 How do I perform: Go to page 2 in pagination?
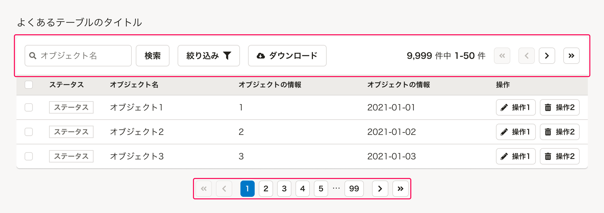tap(266, 188)
